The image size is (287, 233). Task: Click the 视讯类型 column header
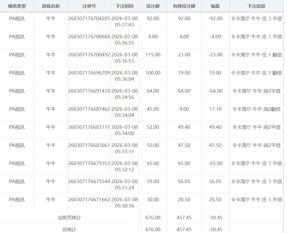coord(17,6)
